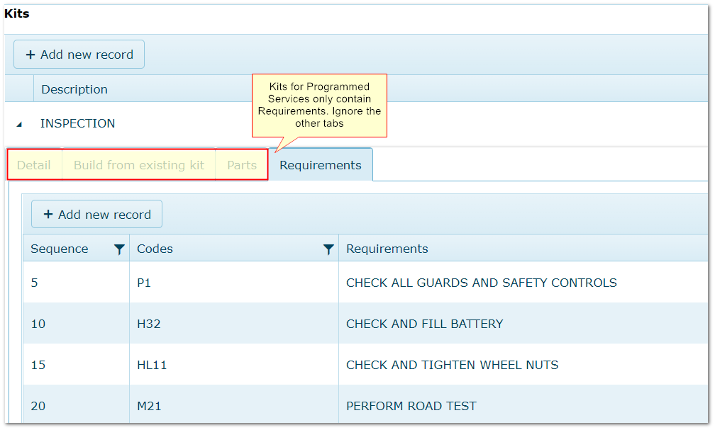The width and height of the screenshot is (715, 430).
Task: Select the INSPECTION kit row
Action: click(x=78, y=123)
